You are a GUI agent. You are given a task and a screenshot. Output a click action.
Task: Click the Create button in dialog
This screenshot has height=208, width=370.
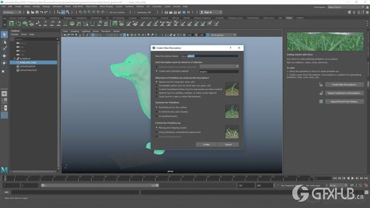click(206, 144)
